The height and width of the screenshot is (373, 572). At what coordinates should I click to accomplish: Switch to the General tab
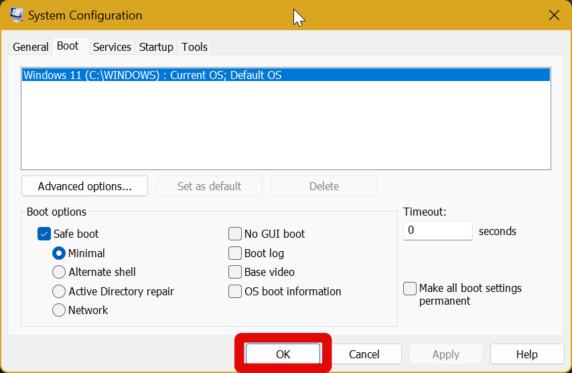(x=31, y=47)
